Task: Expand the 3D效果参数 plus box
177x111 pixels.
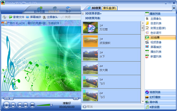Action: tap(83, 14)
